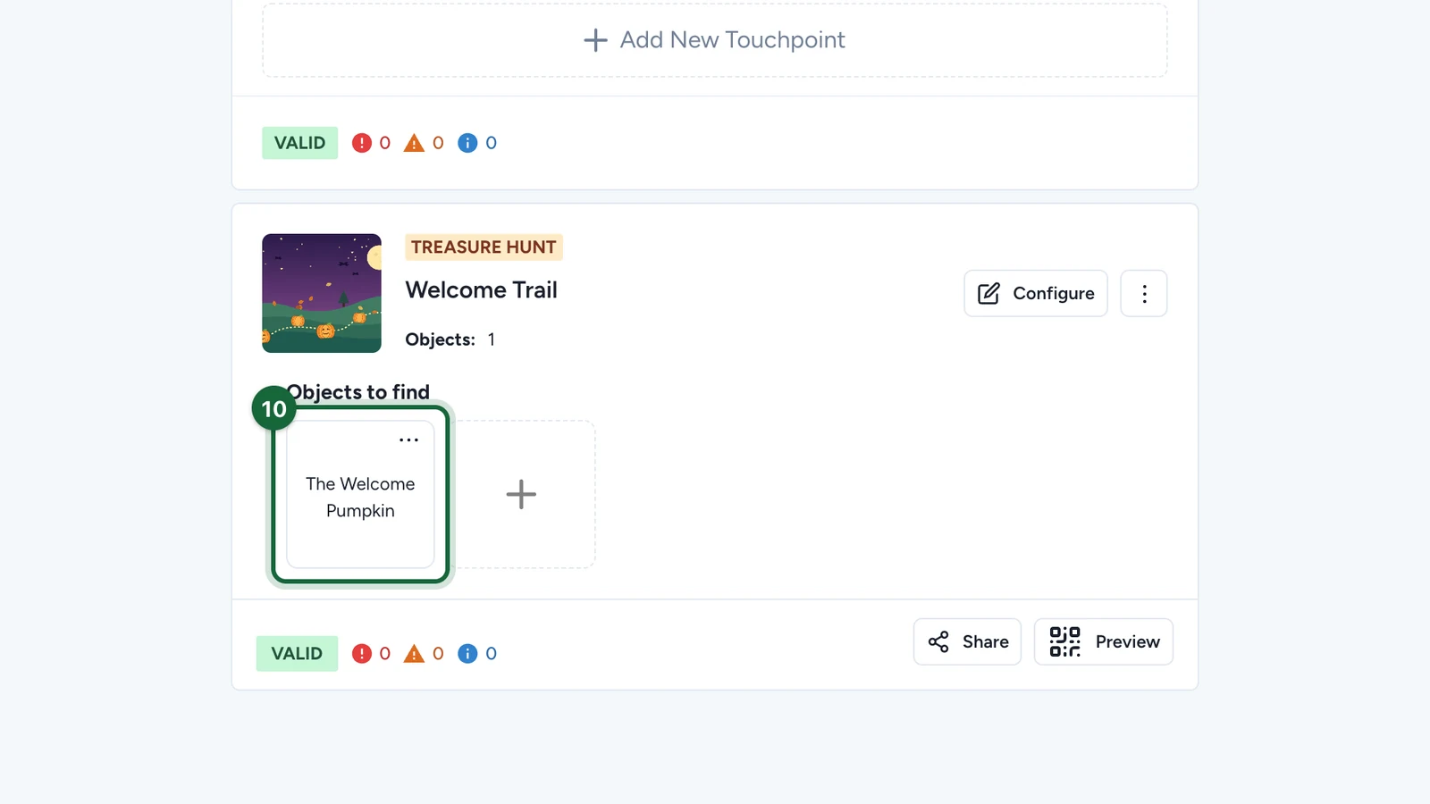Click the Objects to find heading
Screen dimensions: 1430x804
point(358,392)
